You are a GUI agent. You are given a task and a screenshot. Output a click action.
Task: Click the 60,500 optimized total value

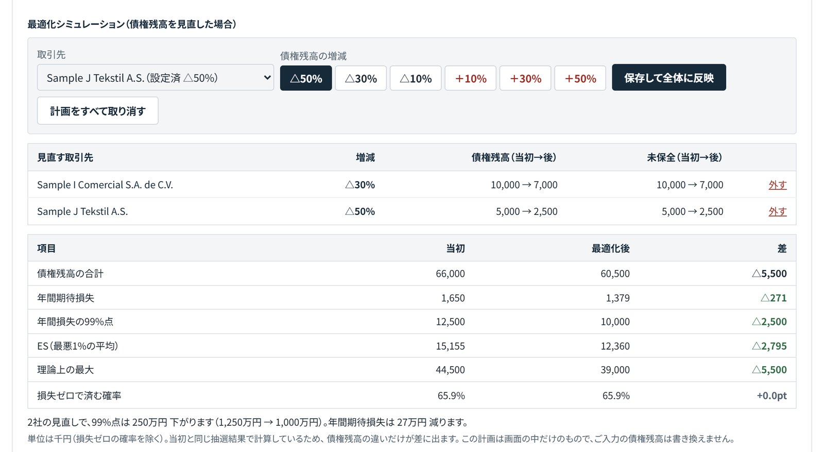pyautogui.click(x=615, y=274)
